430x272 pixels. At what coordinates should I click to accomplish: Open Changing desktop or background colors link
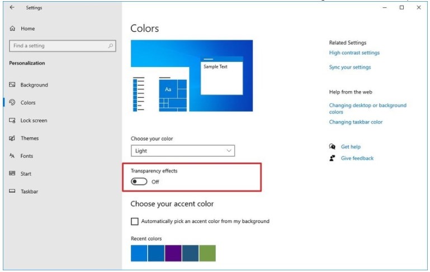(x=368, y=108)
